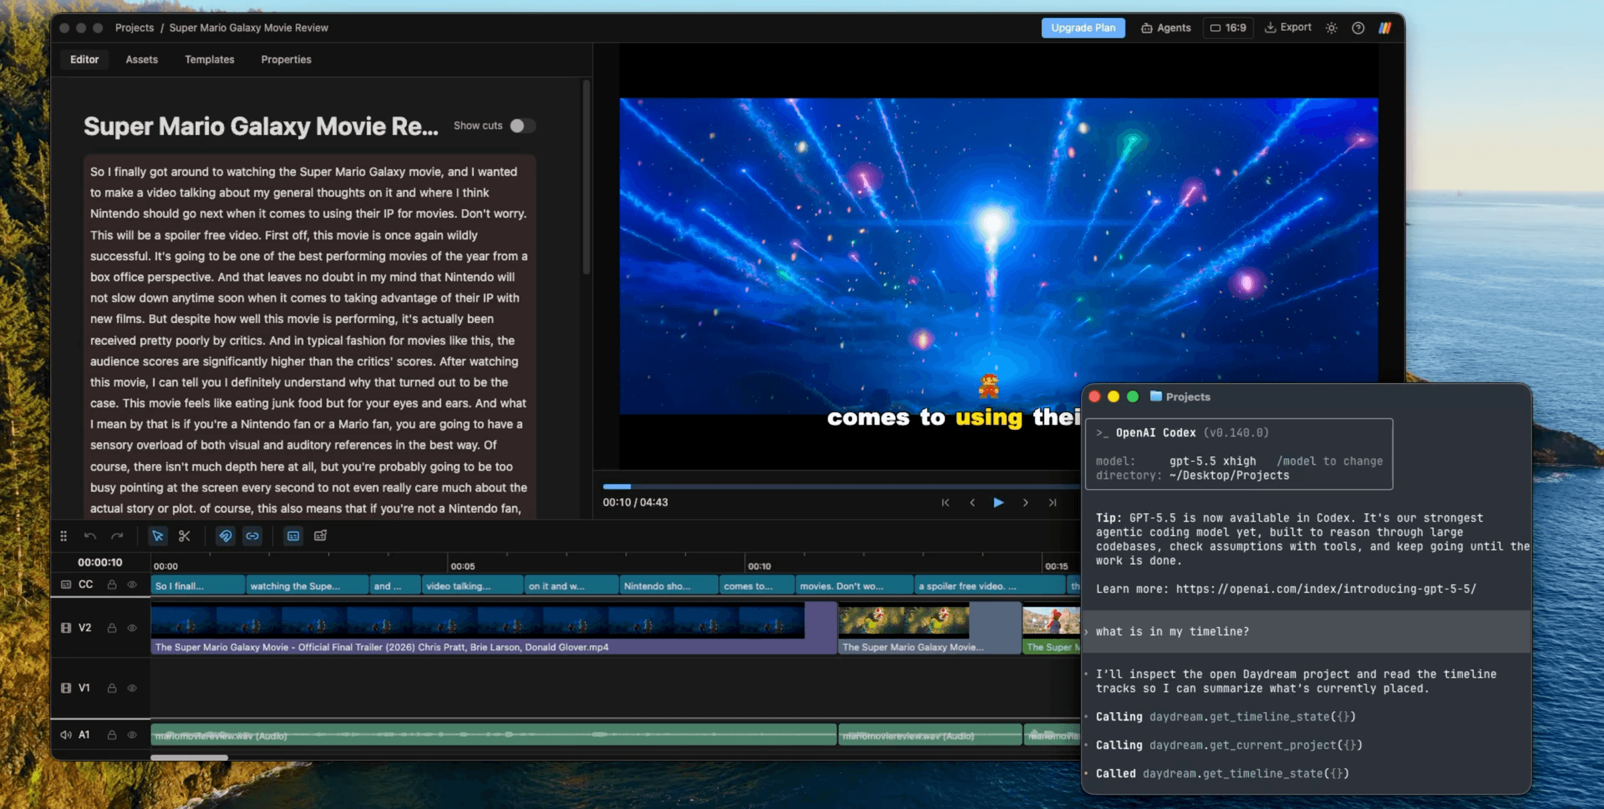Open the Agents panel
The width and height of the screenshot is (1604, 809).
point(1166,27)
